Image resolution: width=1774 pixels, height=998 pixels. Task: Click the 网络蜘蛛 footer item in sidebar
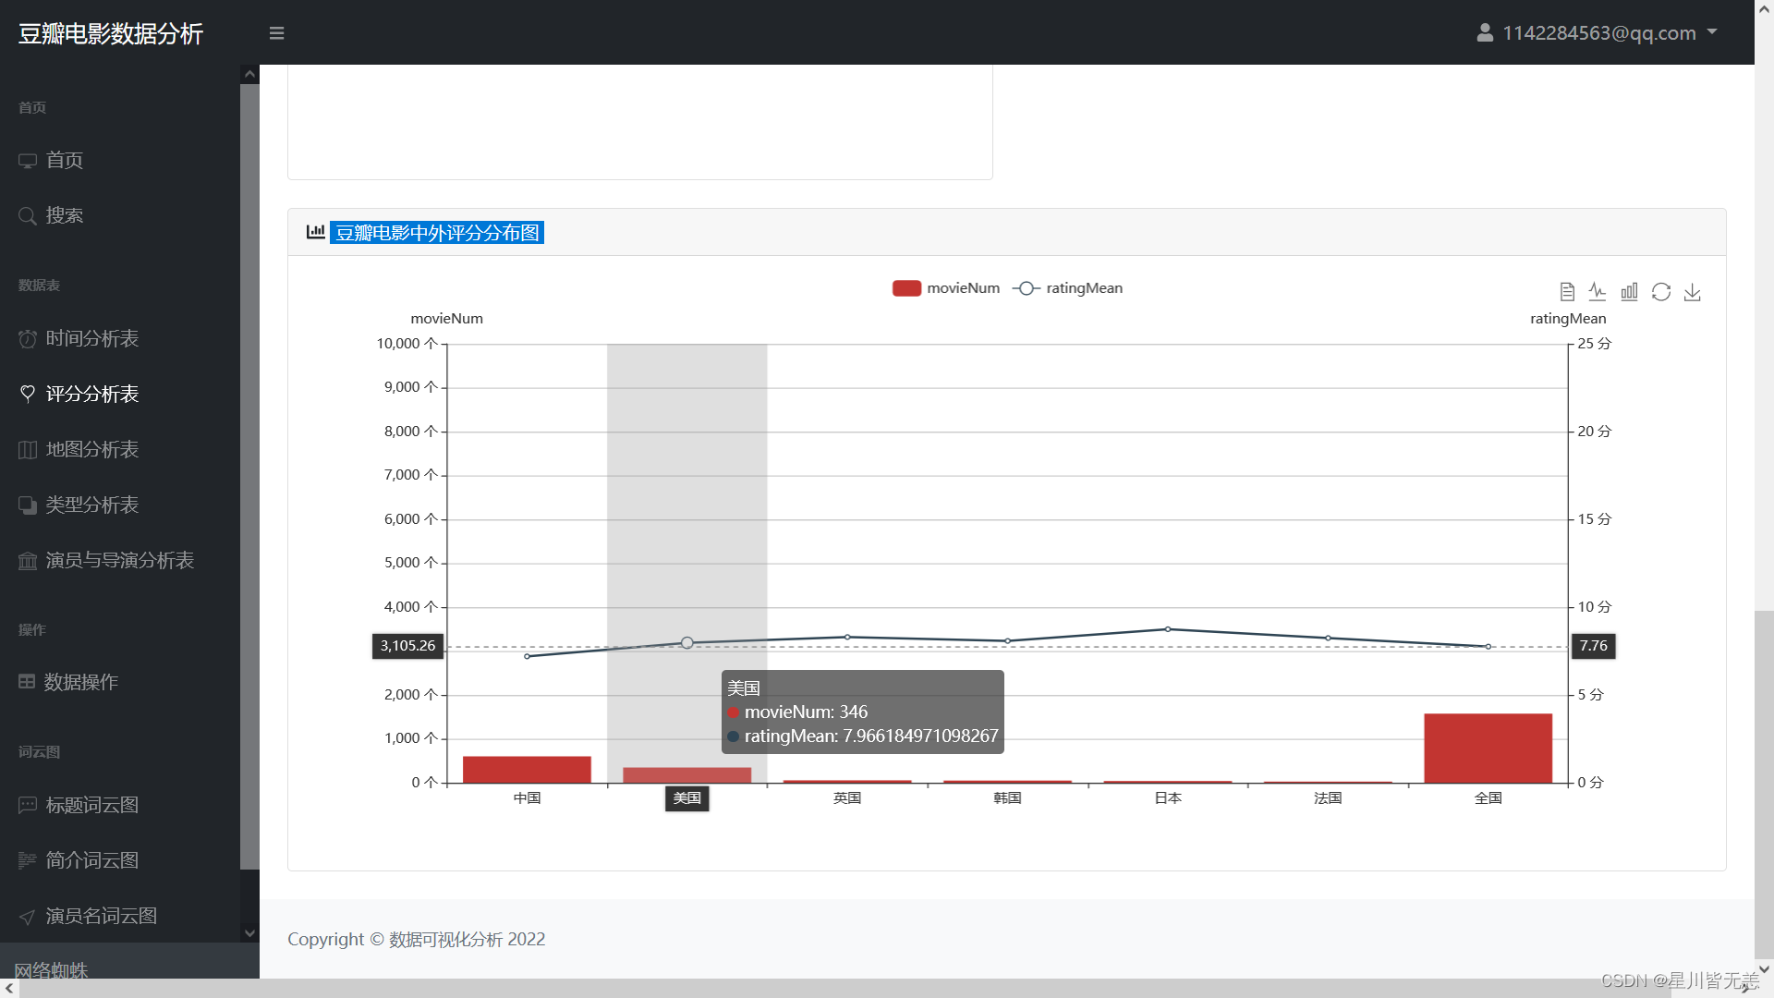pos(52,969)
